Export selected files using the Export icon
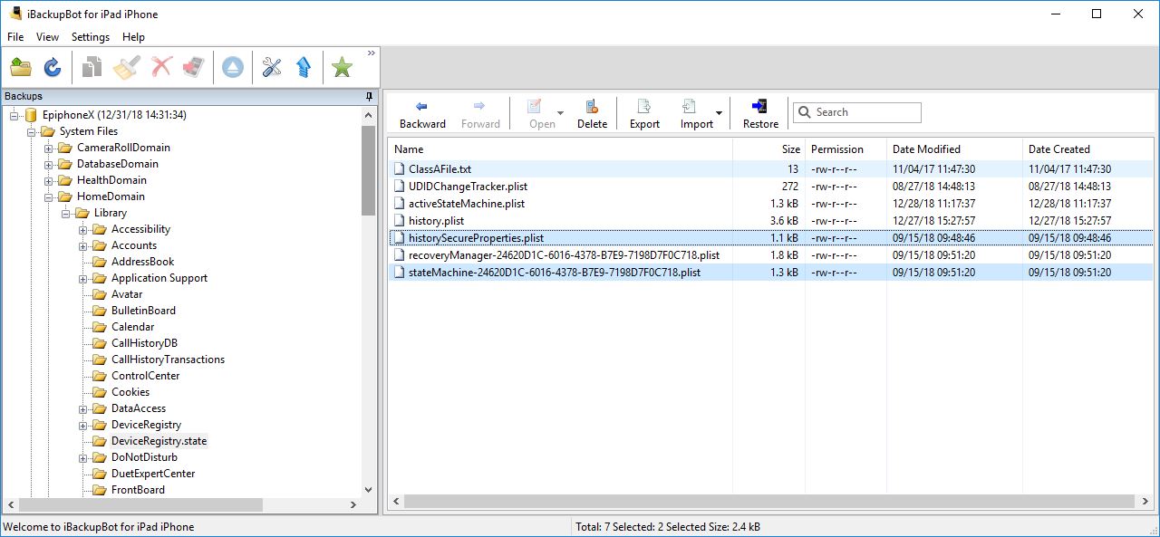 click(643, 112)
